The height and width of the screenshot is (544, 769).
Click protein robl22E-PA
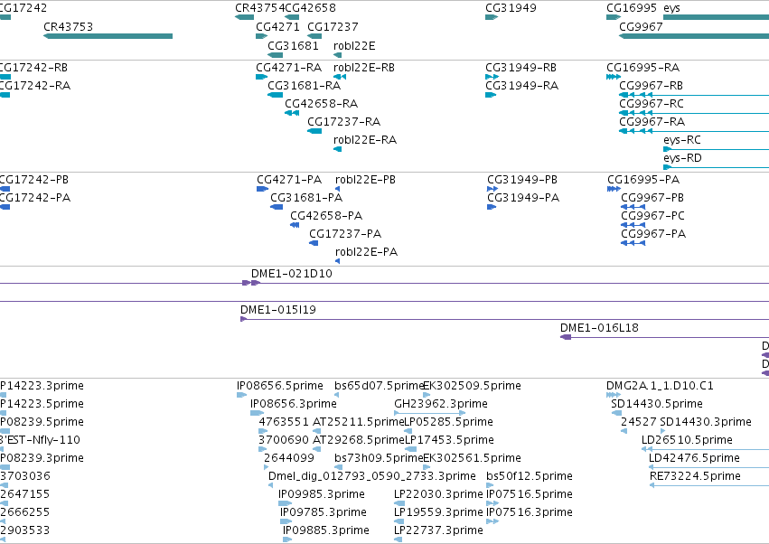point(366,253)
